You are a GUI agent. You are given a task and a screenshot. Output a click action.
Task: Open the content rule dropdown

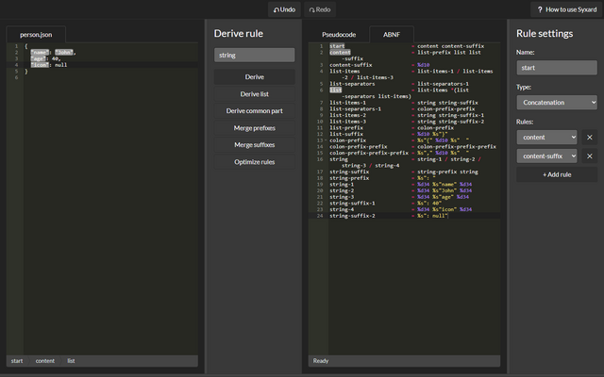pos(546,138)
